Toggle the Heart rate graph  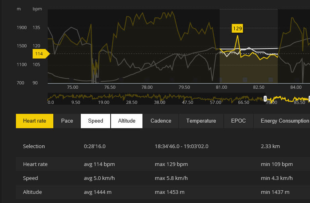click(34, 121)
